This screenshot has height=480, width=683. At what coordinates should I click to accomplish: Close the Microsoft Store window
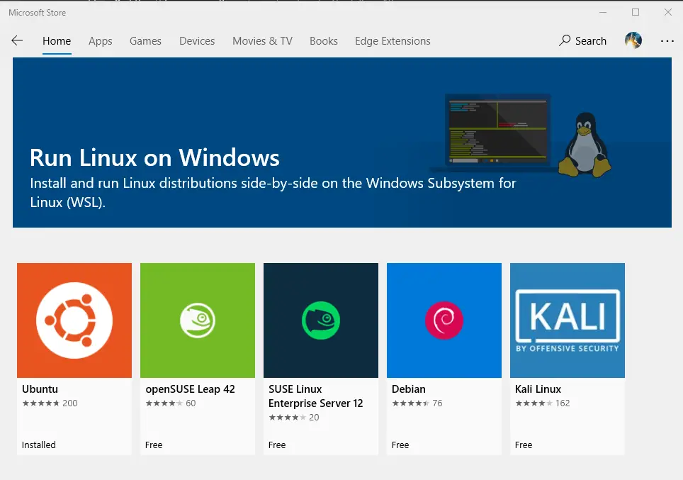pos(667,12)
